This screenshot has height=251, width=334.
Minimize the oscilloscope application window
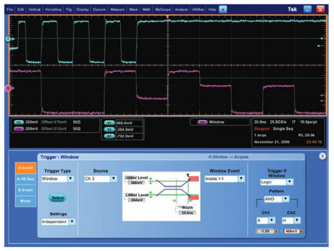click(307, 10)
